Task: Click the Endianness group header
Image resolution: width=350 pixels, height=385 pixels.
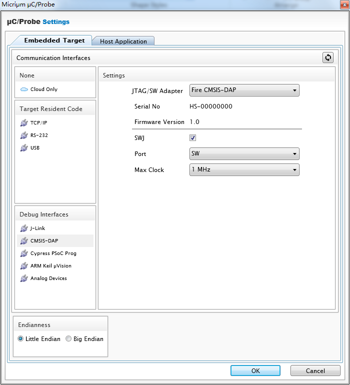Action: [x=34, y=325]
